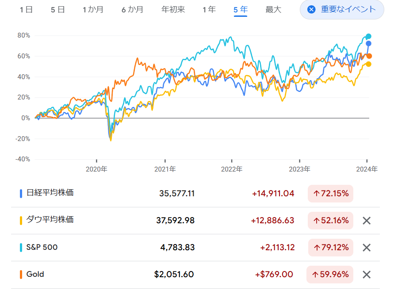Choose the 年初来 range tab

(x=173, y=10)
